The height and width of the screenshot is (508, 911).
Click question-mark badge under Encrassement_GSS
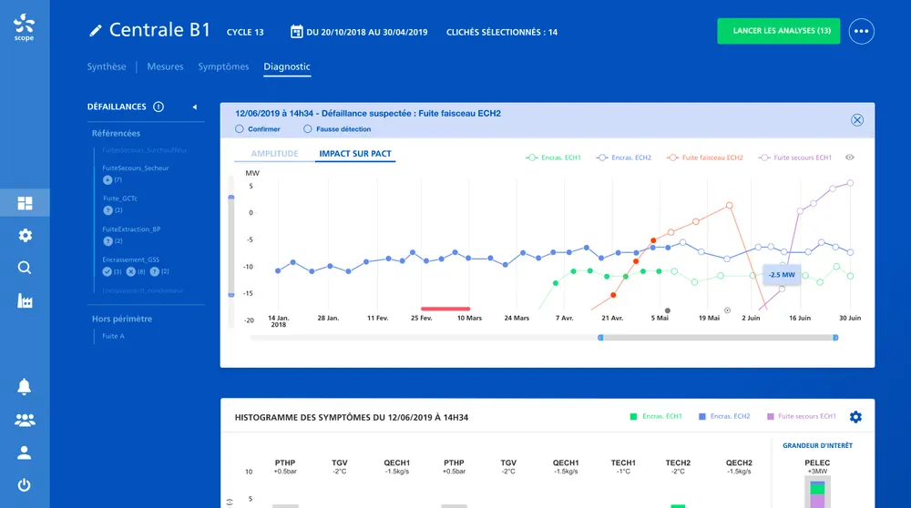pos(155,271)
